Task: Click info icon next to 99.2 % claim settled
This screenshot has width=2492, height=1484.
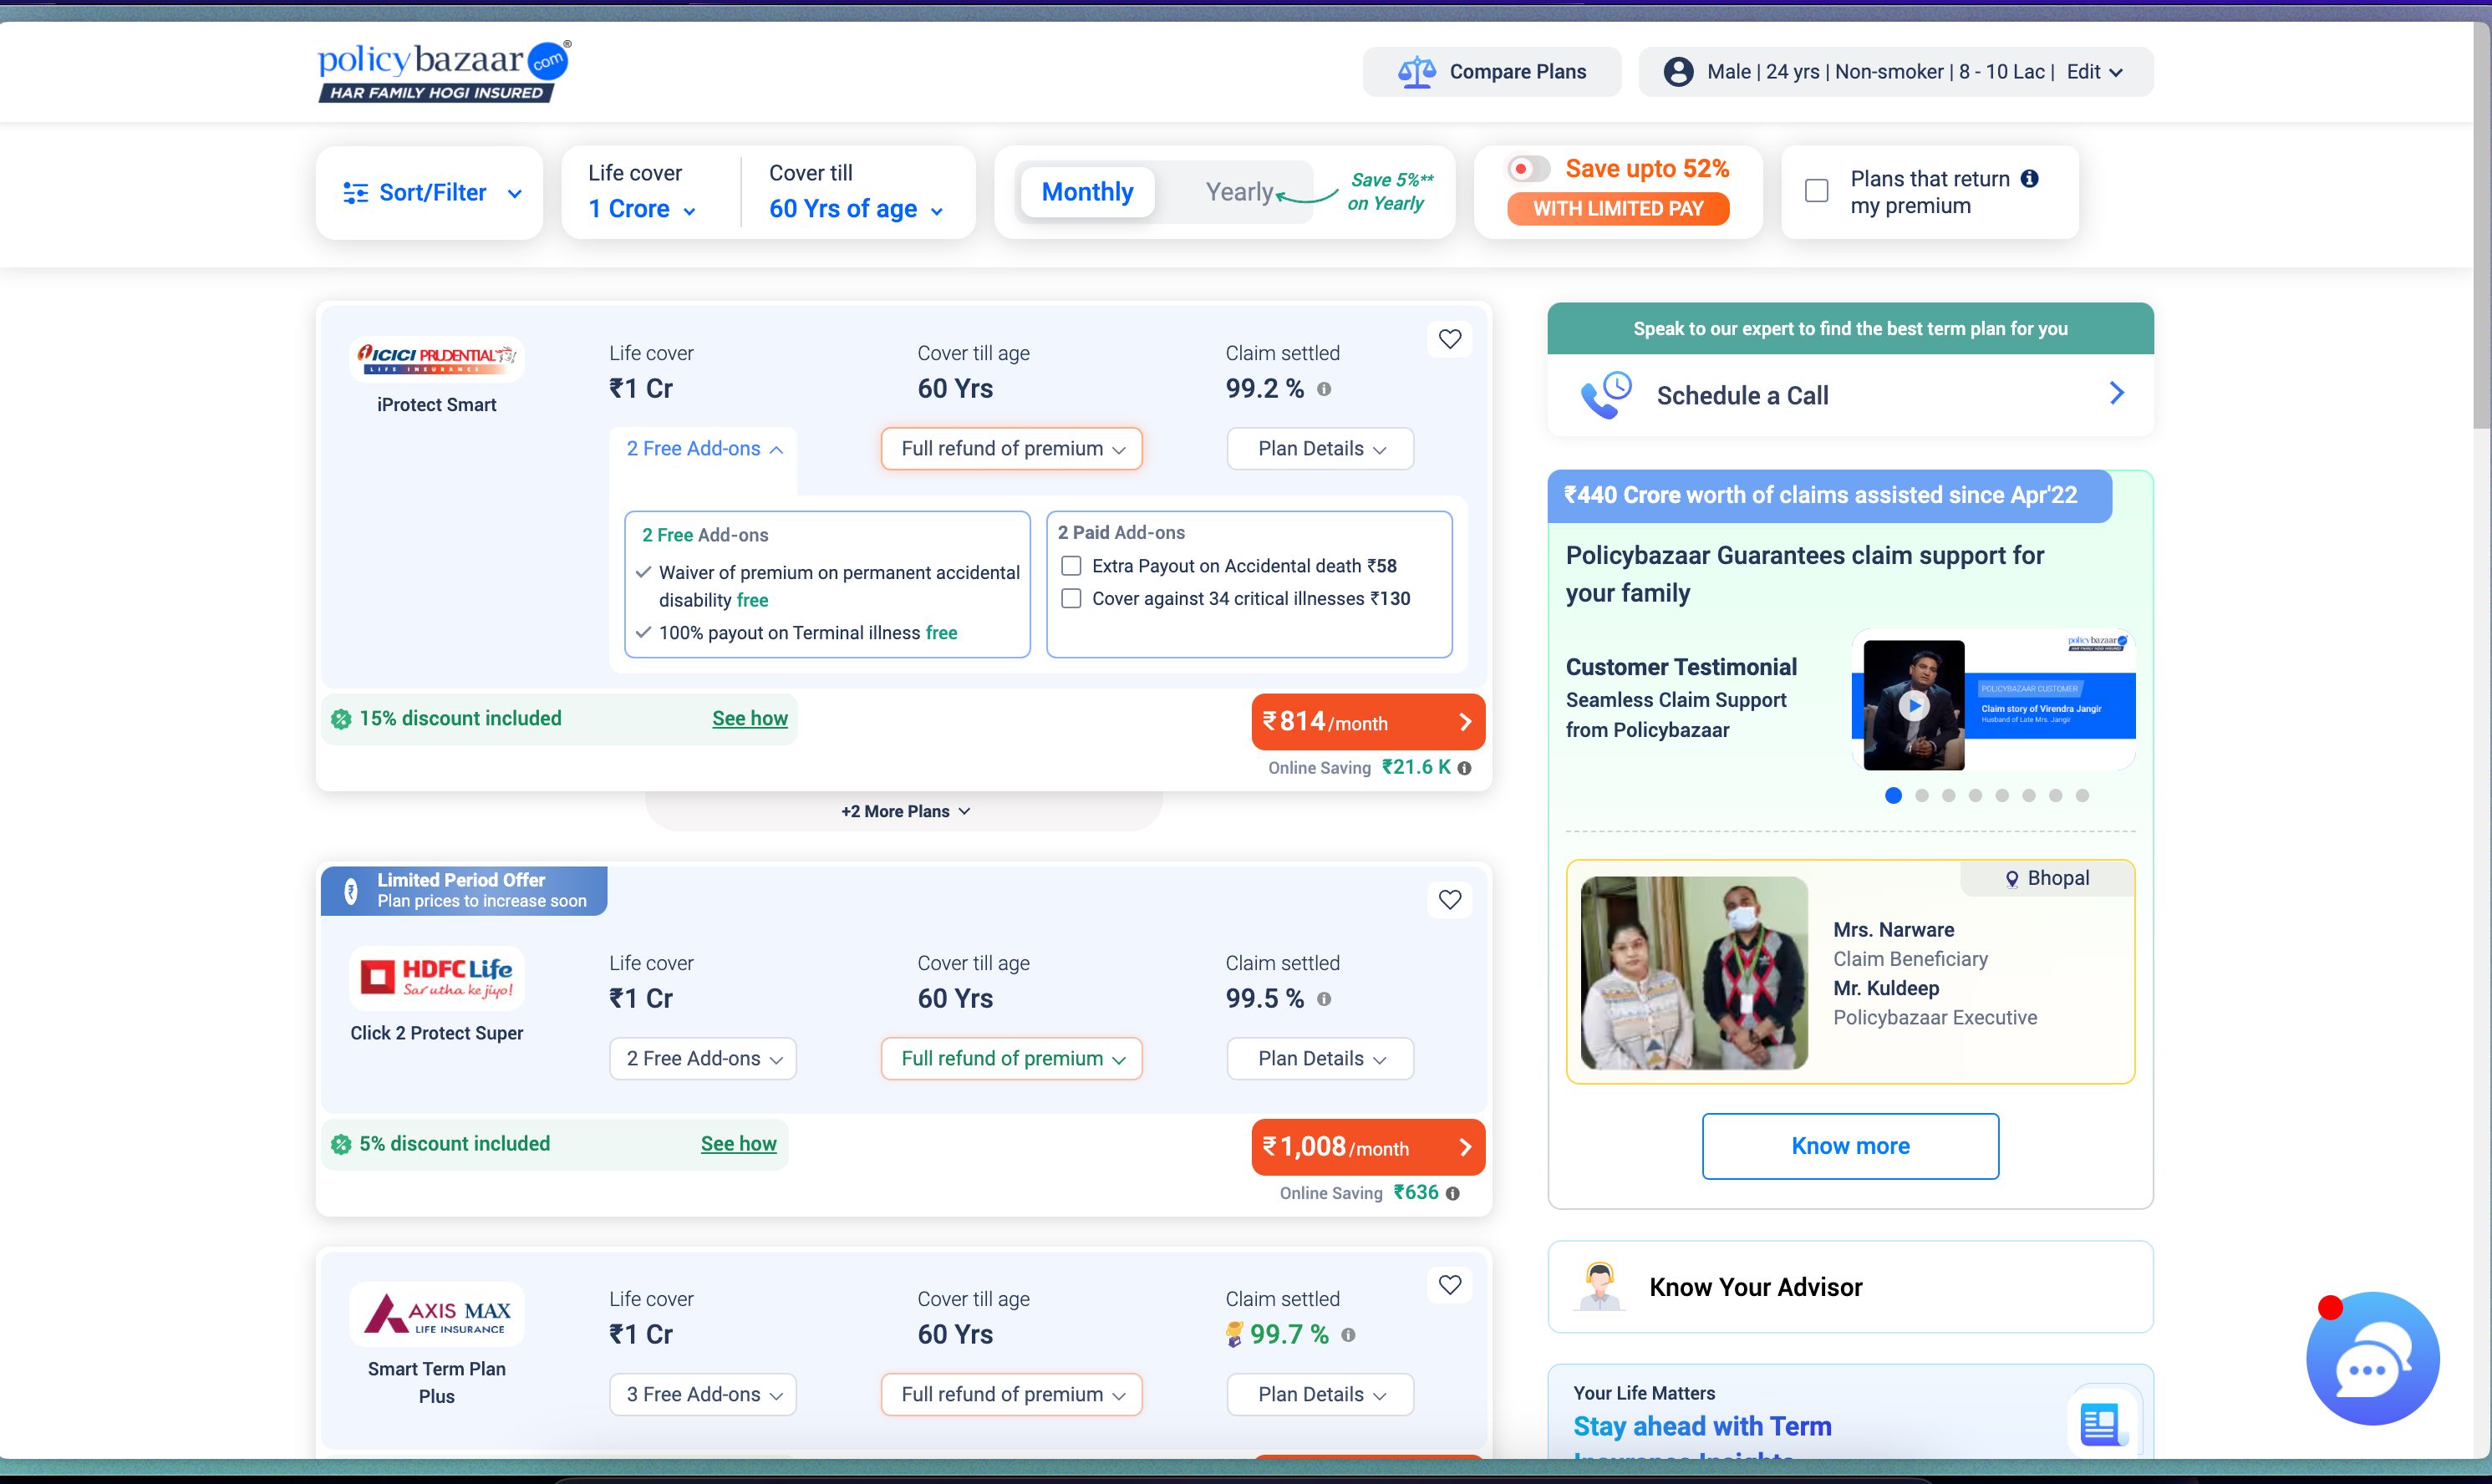Action: pyautogui.click(x=1324, y=389)
